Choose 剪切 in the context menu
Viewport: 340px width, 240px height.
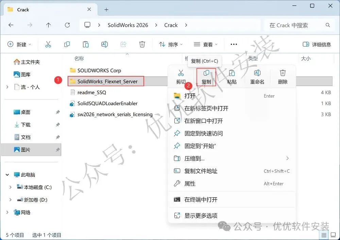coord(181,77)
